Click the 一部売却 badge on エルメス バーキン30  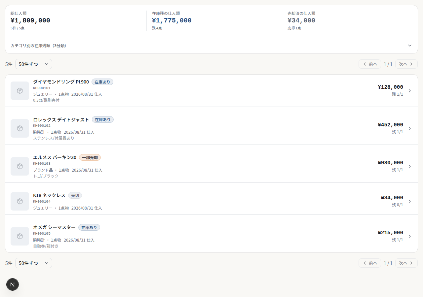coord(90,157)
